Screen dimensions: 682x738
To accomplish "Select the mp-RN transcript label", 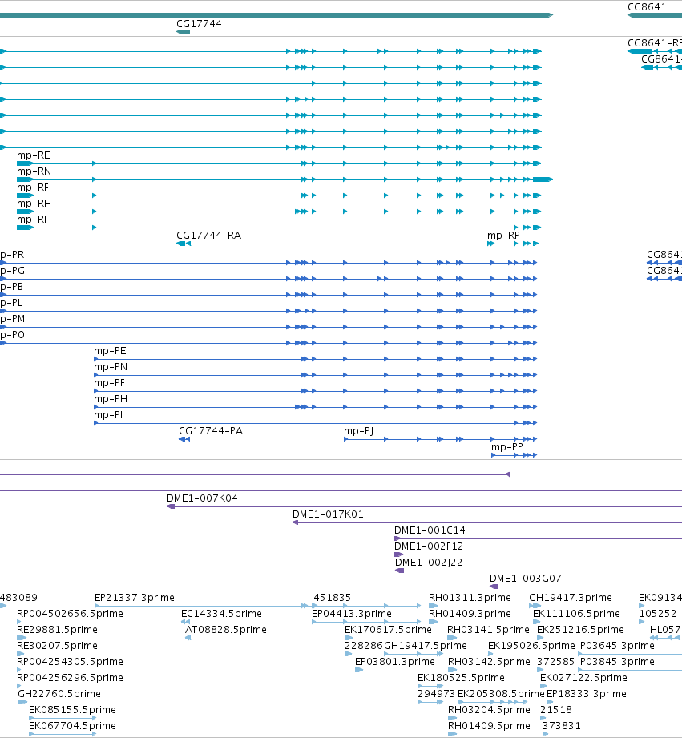I will pos(34,171).
